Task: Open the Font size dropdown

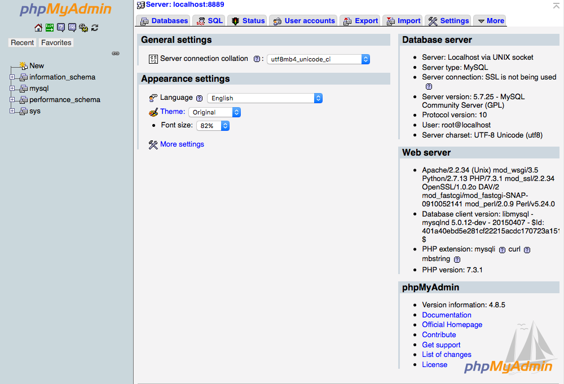Action: [213, 126]
